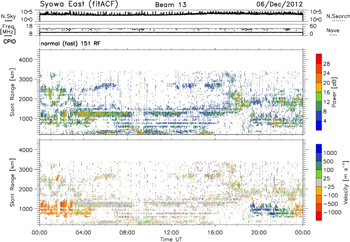Pick the gray -25 to 25 velocity swatch
This screenshot has width=350, height=242.
pyautogui.click(x=319, y=182)
